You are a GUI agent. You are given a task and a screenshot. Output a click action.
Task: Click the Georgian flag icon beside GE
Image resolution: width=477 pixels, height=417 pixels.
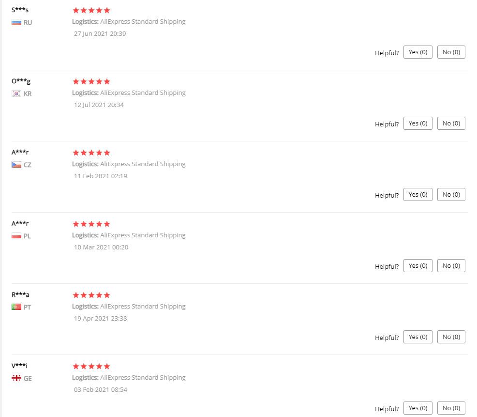tap(16, 378)
